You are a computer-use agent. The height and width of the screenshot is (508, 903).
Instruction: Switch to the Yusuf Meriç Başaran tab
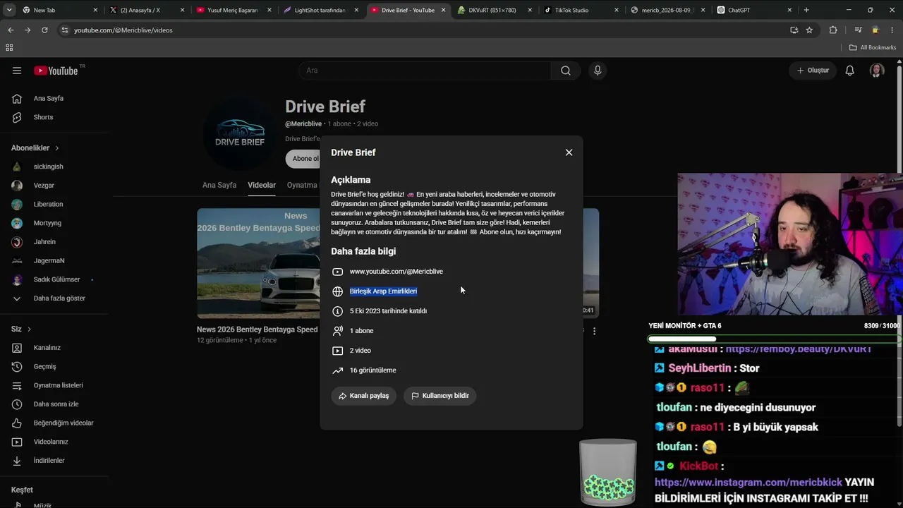[234, 11]
